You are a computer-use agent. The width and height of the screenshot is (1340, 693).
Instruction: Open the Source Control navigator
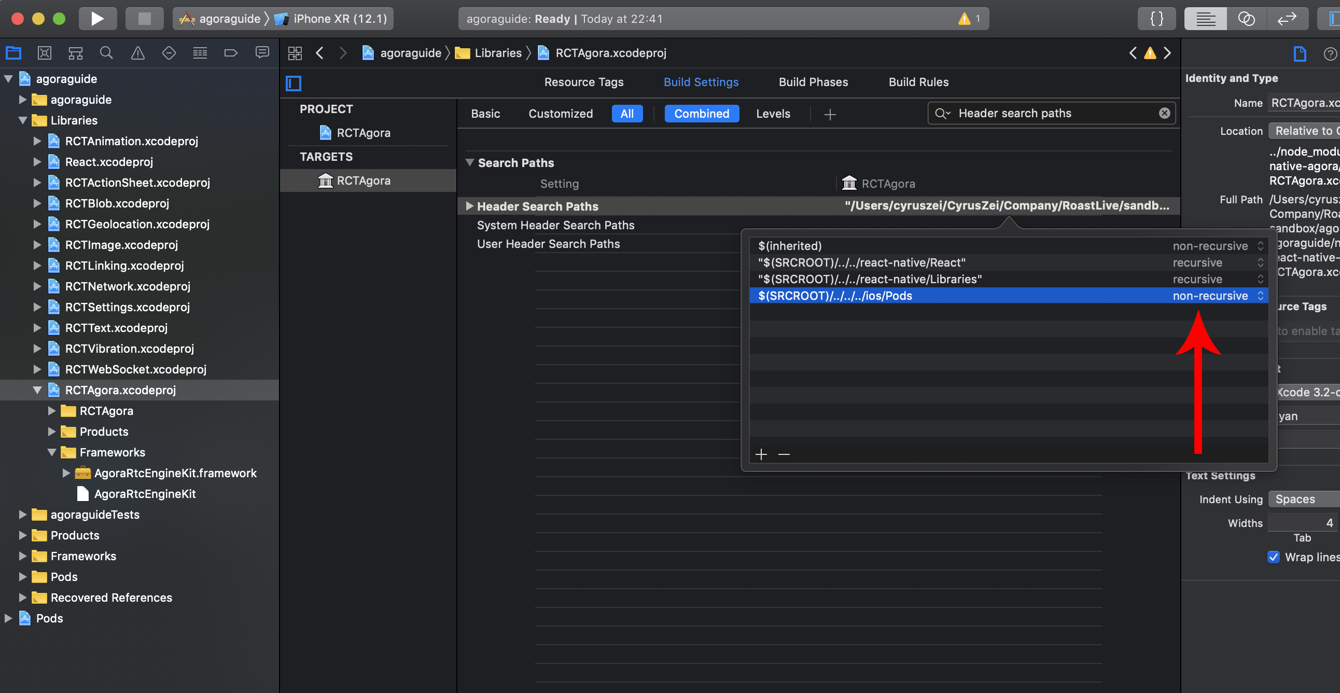click(x=44, y=52)
